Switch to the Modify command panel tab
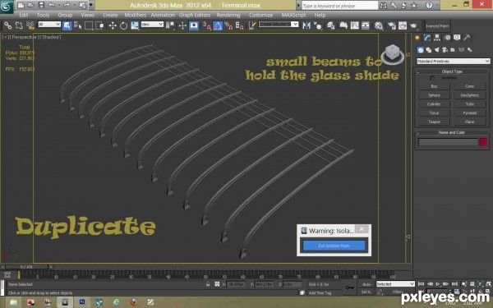Image resolution: width=493 pixels, height=308 pixels. click(x=427, y=38)
